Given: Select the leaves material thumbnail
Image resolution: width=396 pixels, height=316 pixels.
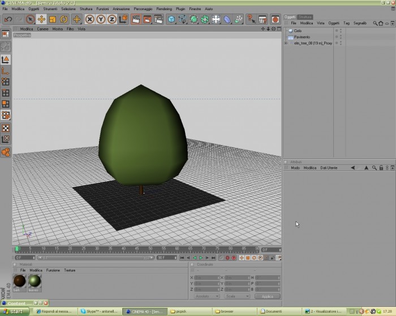Looking at the screenshot, I should [35, 283].
